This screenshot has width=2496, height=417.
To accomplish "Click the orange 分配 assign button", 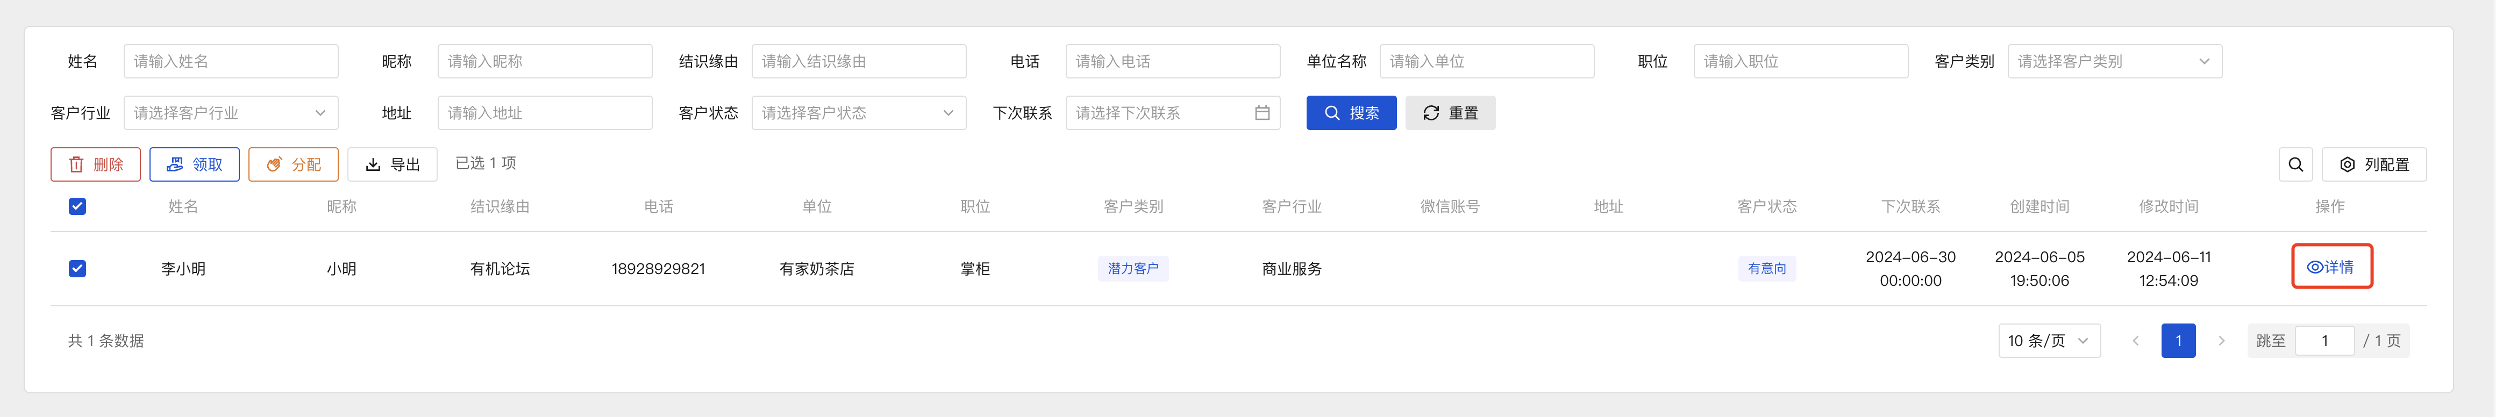I will pyautogui.click(x=293, y=164).
